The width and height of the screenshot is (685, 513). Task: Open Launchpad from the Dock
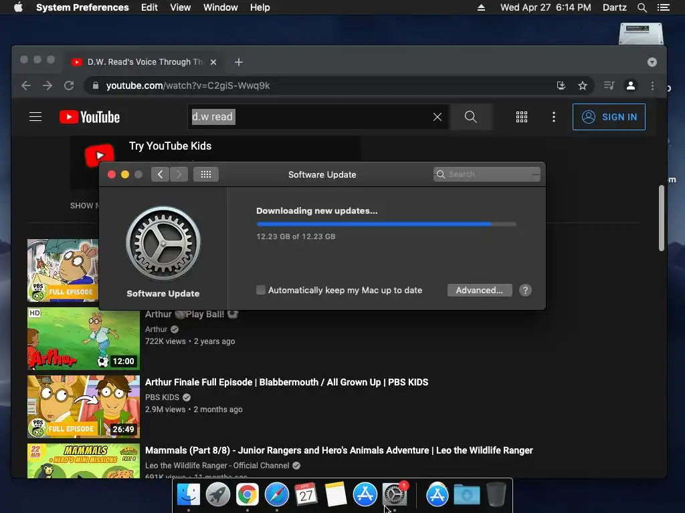coord(217,495)
